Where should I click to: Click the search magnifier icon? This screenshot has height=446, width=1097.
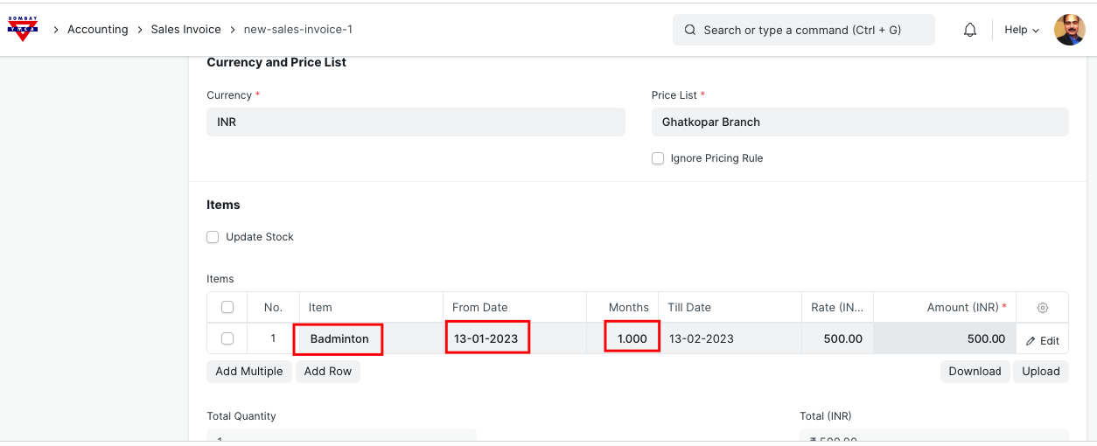690,30
